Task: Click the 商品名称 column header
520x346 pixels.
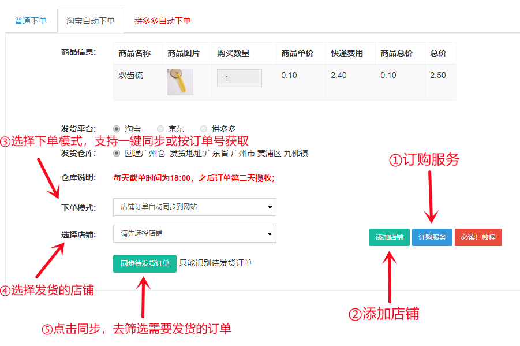Action: coord(134,53)
